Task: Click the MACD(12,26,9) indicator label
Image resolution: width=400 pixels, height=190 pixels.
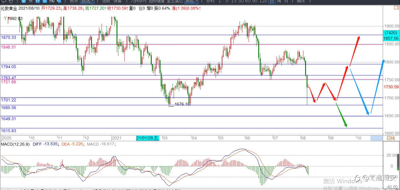Action: [16, 144]
